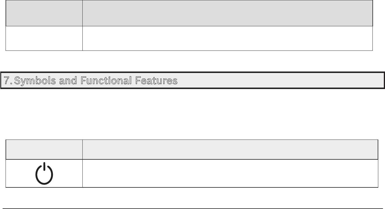
Task: Select wide gray header cell of symbols table
Action: [230, 149]
